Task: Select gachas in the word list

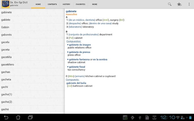Action: (32, 72)
